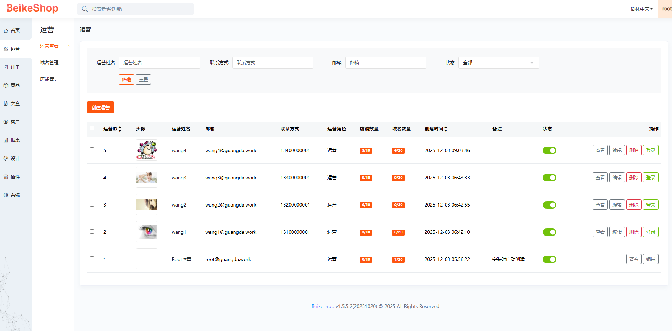Click the Design palette icon

coord(6,158)
